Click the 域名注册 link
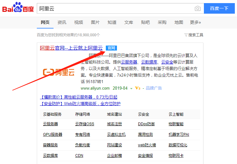The height and width of the screenshot is (164, 237). tap(114, 124)
